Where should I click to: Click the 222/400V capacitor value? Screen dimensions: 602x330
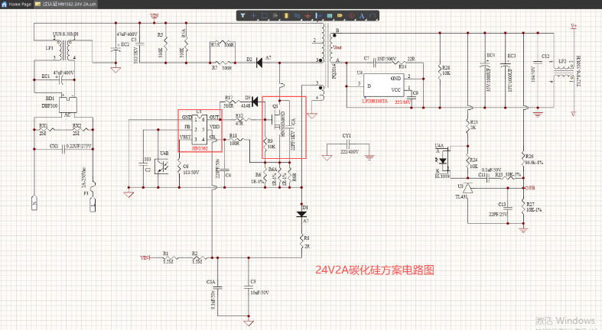click(350, 152)
